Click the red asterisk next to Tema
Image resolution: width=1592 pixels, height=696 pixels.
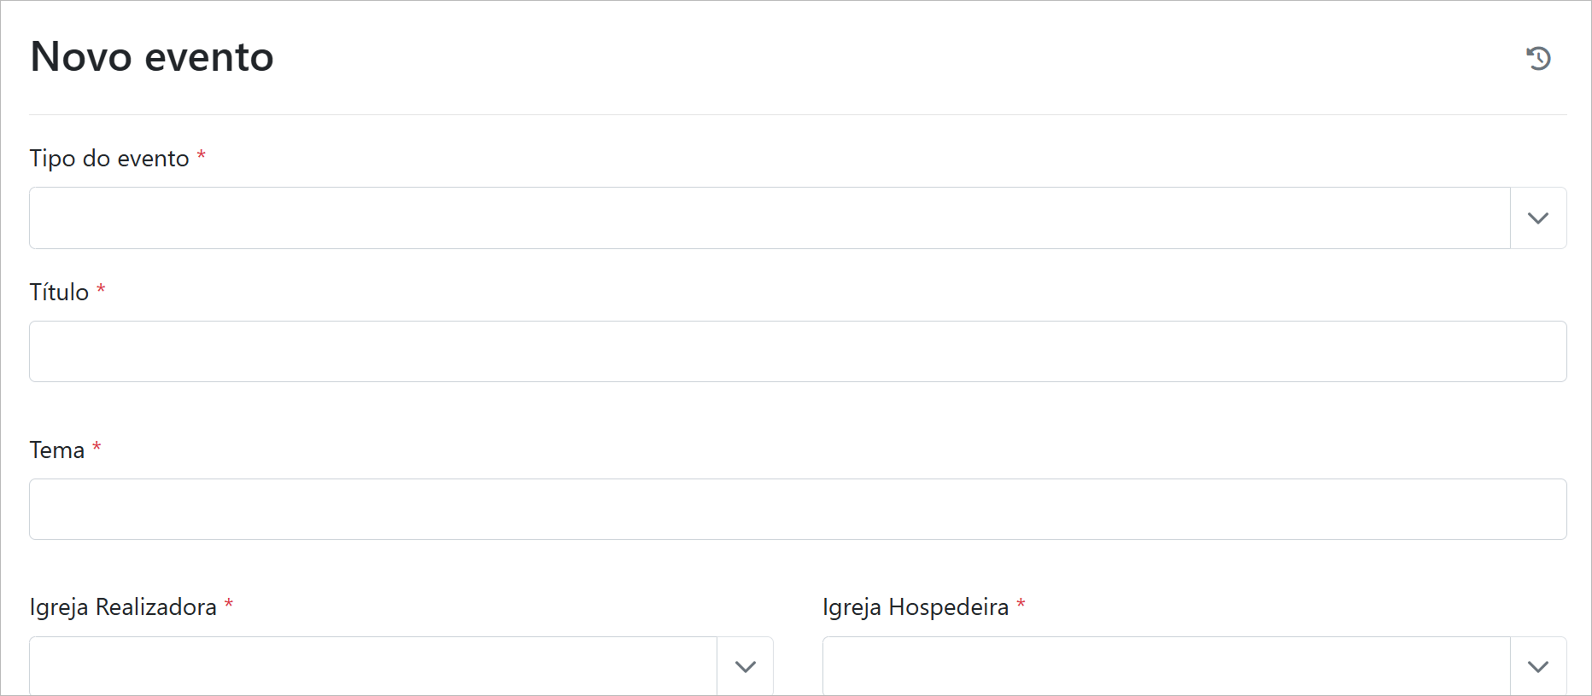click(97, 447)
